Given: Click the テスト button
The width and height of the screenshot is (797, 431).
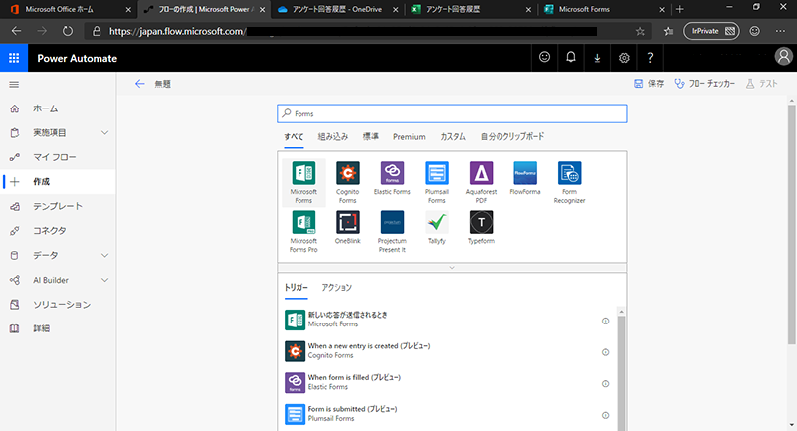Looking at the screenshot, I should [761, 84].
